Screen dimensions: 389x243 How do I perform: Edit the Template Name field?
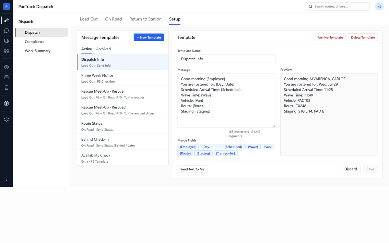(x=226, y=59)
